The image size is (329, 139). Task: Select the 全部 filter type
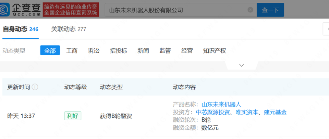click(50, 51)
